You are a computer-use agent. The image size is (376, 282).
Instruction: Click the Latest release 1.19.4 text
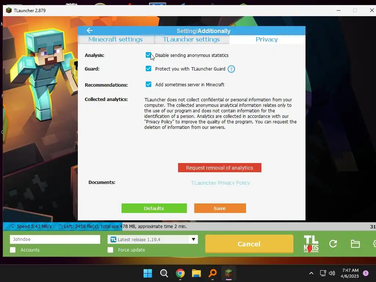[139, 239]
